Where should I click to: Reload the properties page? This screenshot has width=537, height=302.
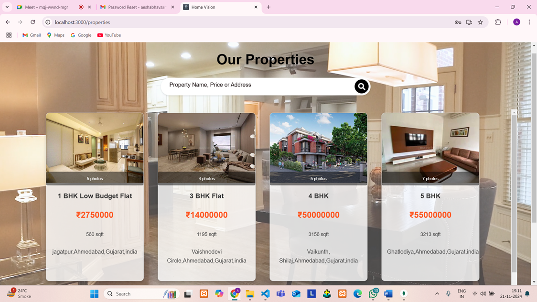33,22
